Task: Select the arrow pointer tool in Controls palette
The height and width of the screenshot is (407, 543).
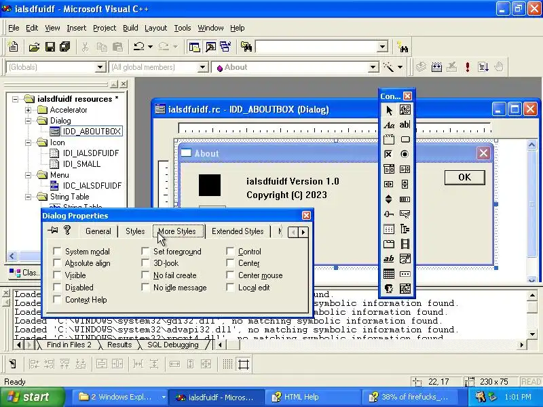Action: (389, 110)
